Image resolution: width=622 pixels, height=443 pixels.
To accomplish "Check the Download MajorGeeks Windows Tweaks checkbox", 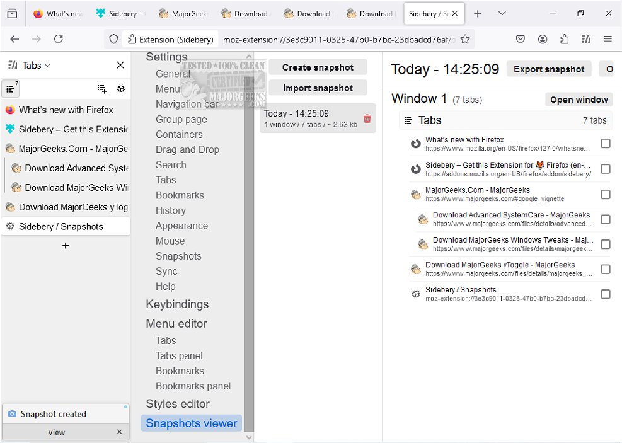I will (606, 245).
